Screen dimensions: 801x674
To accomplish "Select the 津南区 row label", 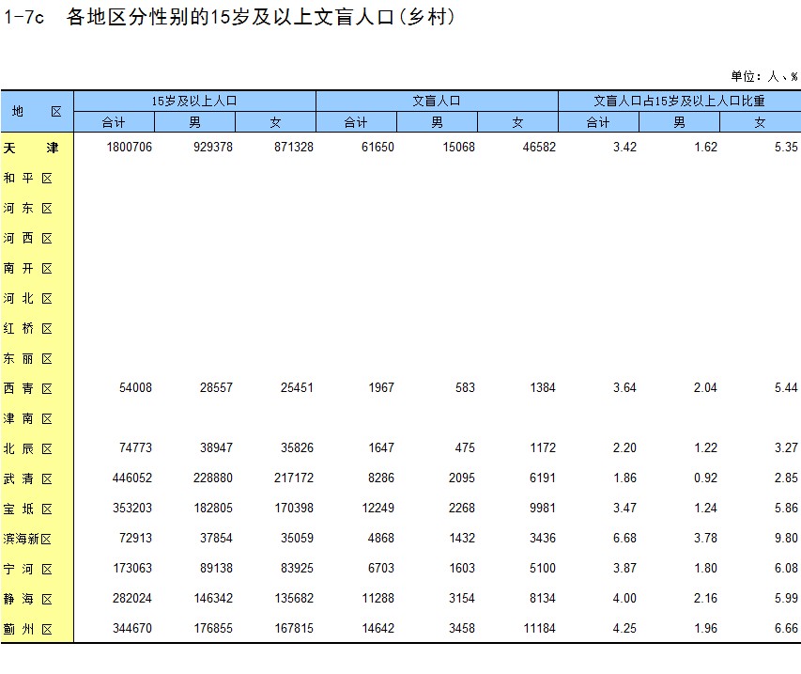I will point(28,419).
